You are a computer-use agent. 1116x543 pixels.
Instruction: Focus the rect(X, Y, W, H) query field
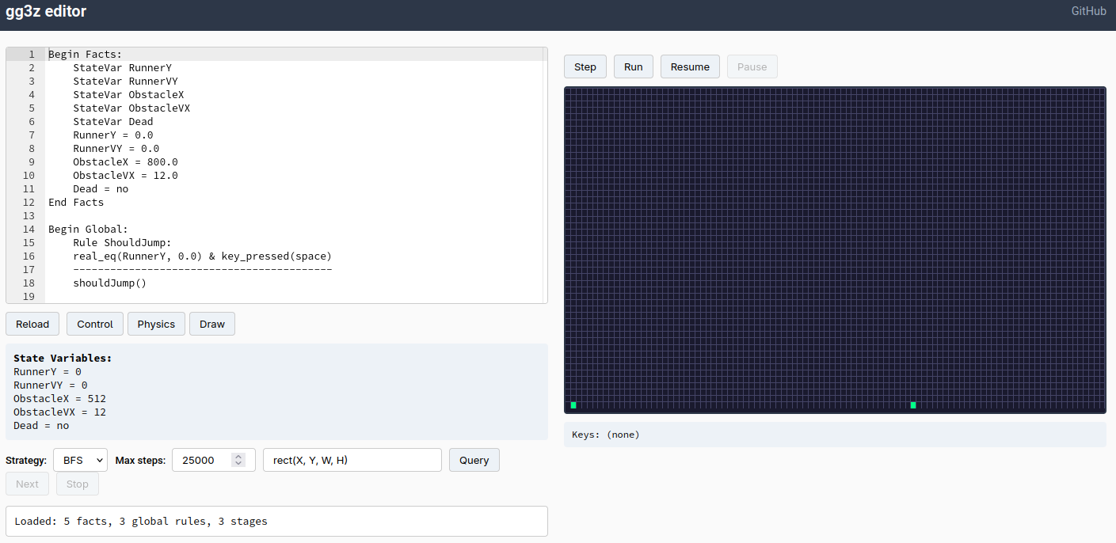tap(352, 460)
